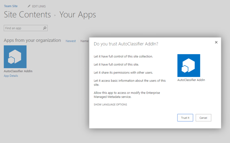Viewport: 230px width, 143px height.
Task: Select the EDIT LINKS text
Action: 39,6
